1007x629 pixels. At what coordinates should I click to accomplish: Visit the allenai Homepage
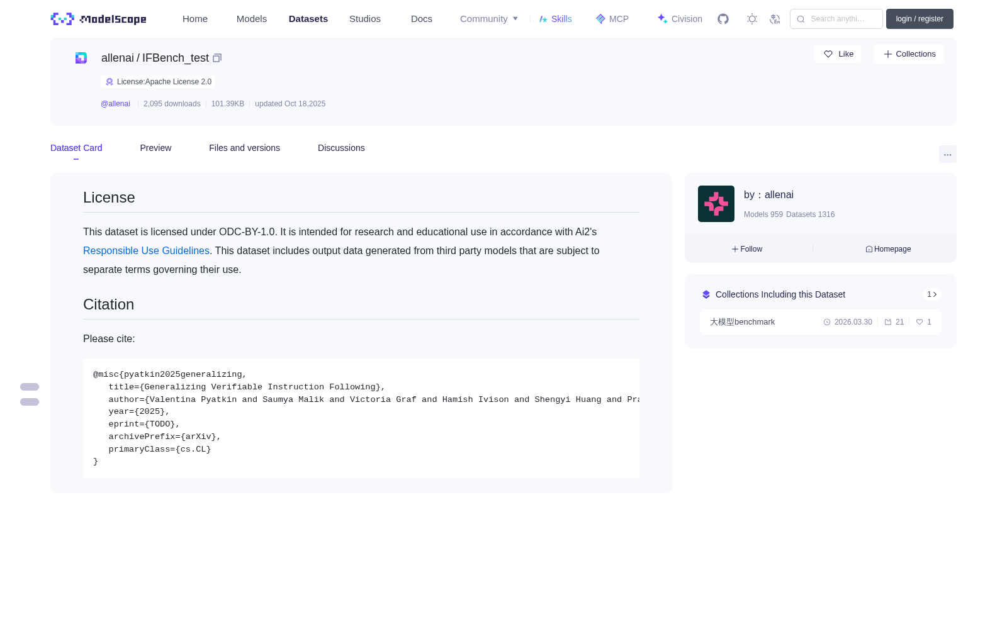pyautogui.click(x=888, y=249)
